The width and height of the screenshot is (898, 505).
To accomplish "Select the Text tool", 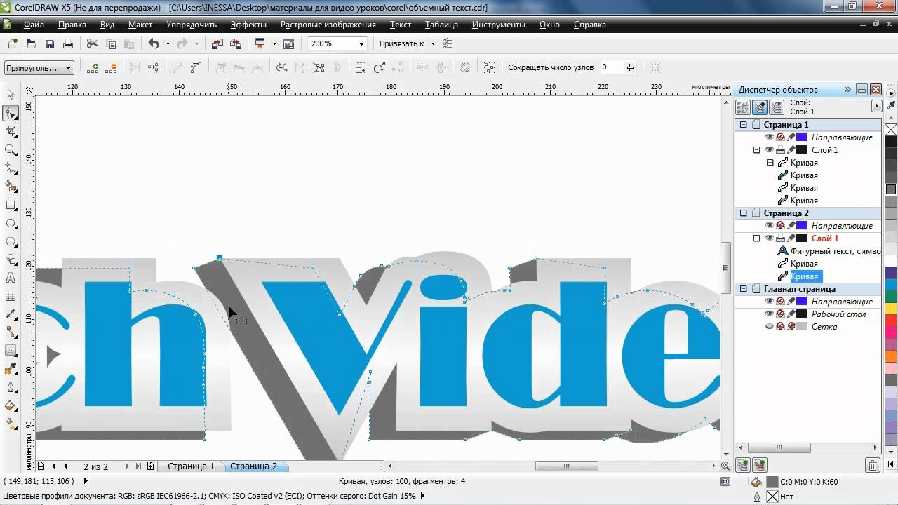I will coord(11,278).
